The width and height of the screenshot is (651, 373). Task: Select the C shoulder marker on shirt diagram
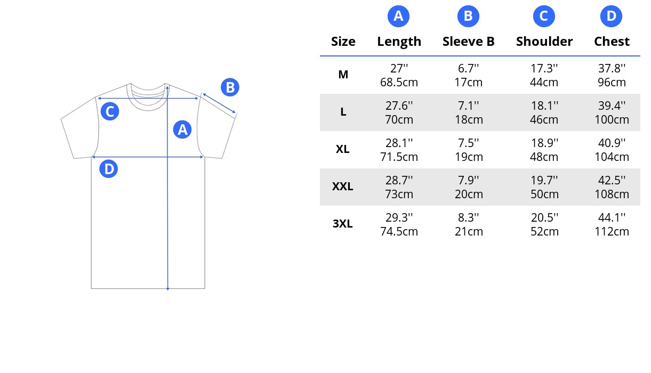click(x=109, y=111)
